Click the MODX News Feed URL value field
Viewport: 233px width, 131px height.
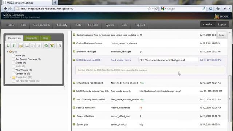168,60
